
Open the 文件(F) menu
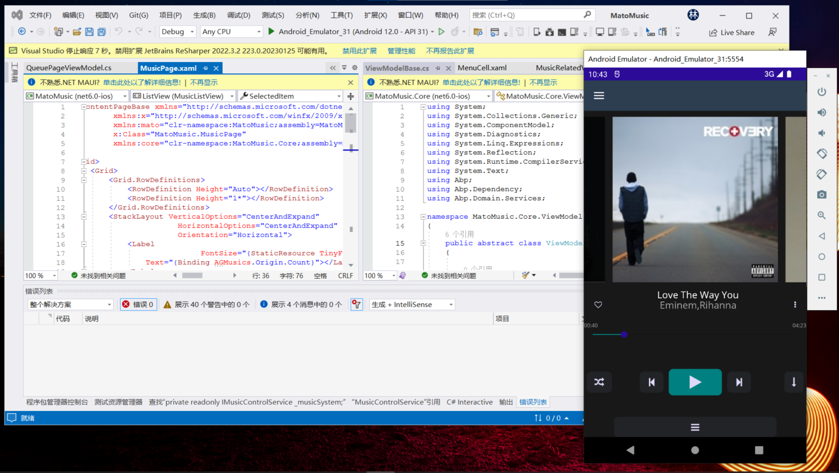(40, 15)
